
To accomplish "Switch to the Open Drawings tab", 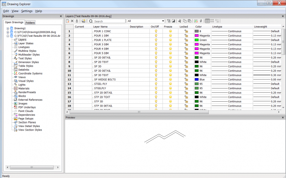I will (x=14, y=22).
